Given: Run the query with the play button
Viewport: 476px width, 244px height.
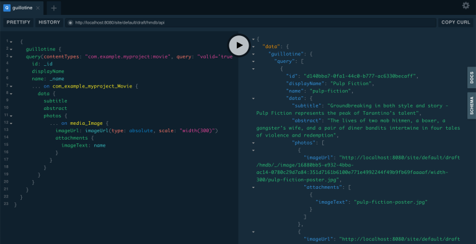Looking at the screenshot, I should (239, 45).
